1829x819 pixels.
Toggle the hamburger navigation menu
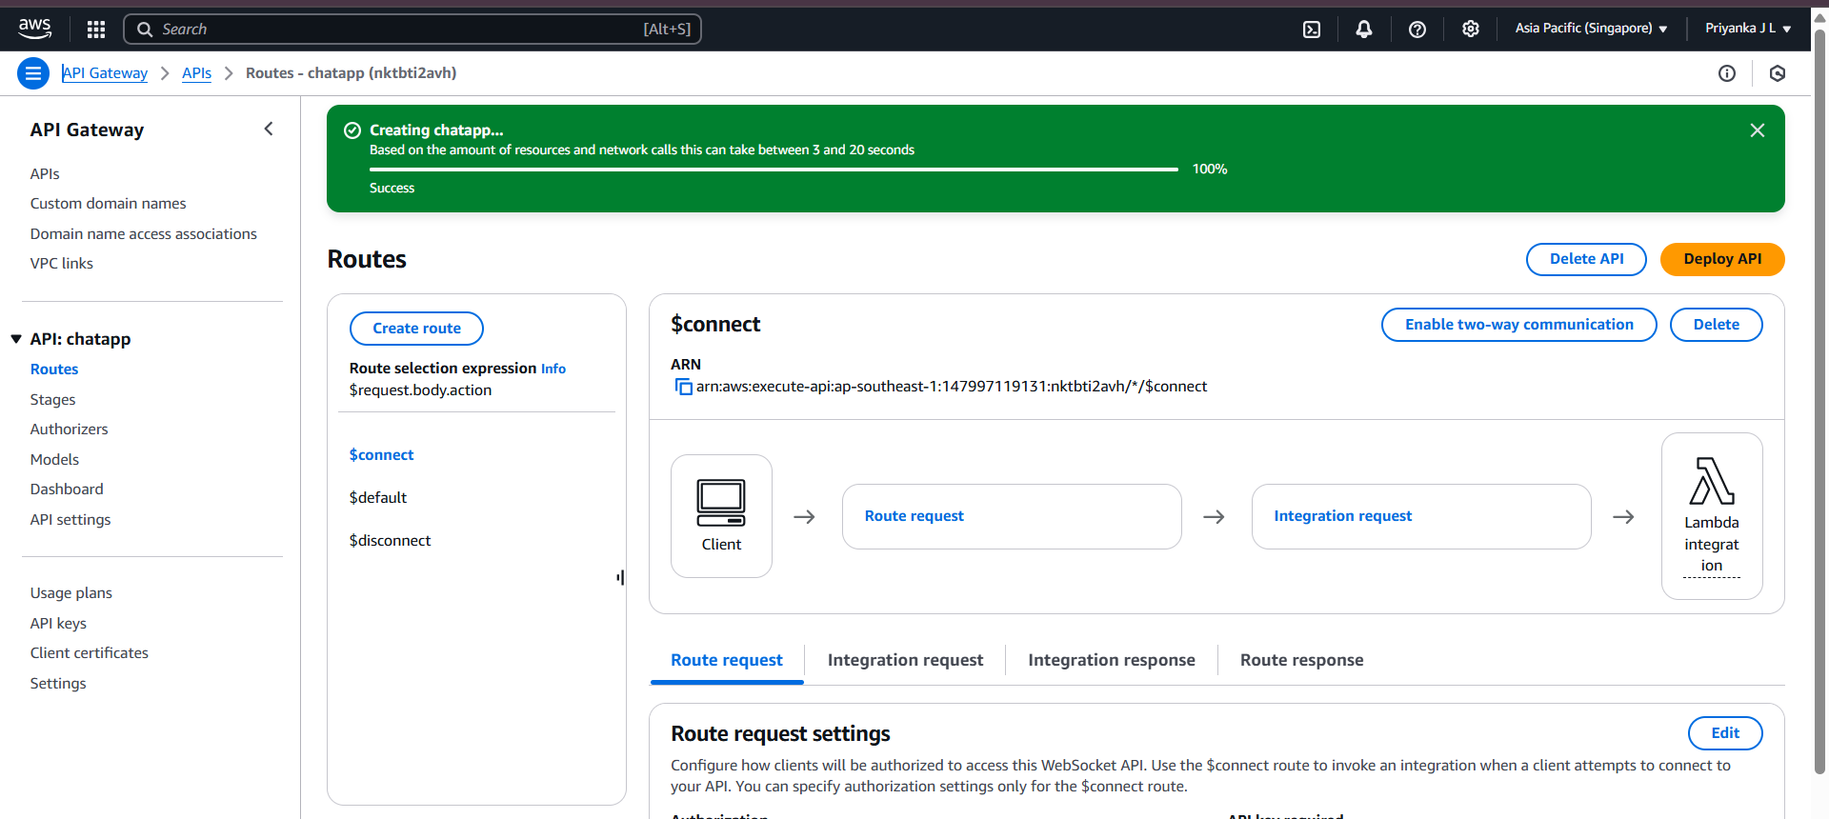33,73
